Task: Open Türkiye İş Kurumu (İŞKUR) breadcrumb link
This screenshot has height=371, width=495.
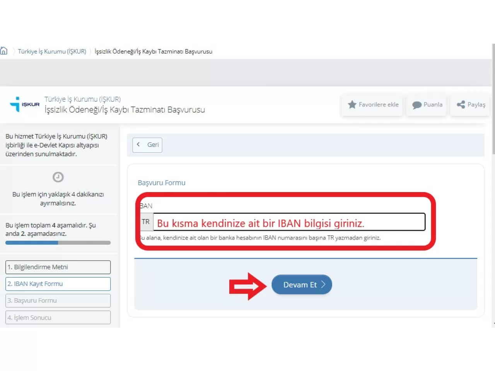Action: (52, 51)
